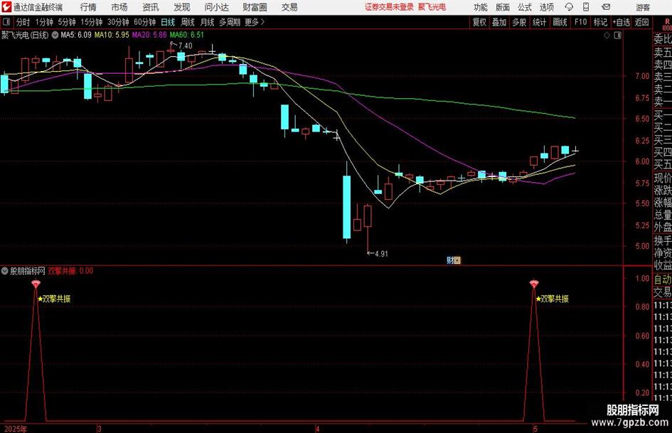Open the 行情 menu
672x433 pixels.
(88, 7)
